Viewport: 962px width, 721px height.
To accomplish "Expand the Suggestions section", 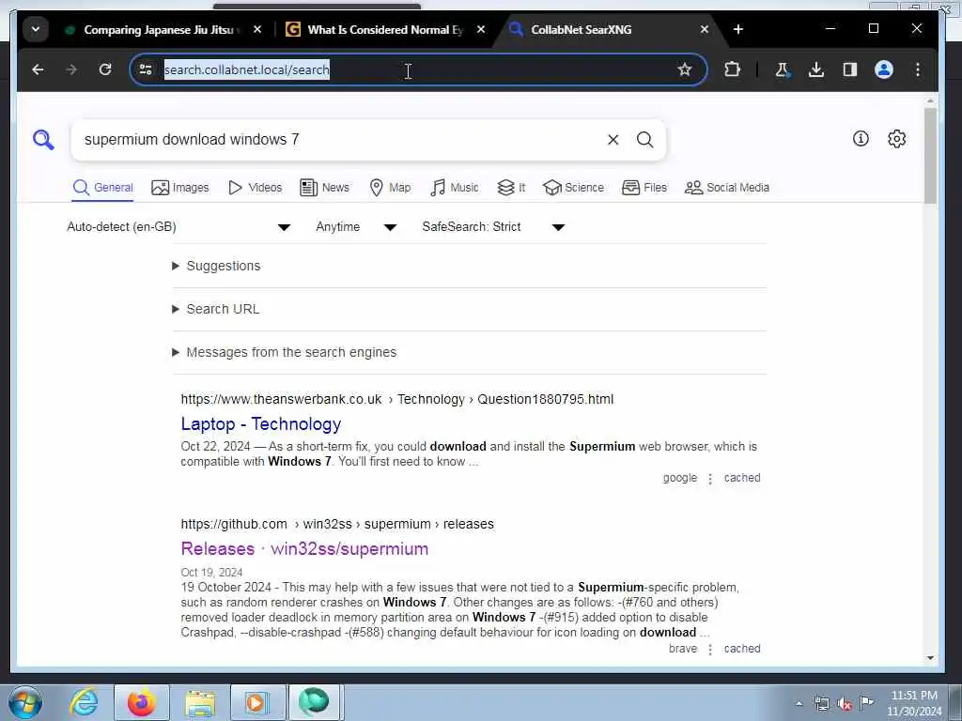I will (x=216, y=266).
